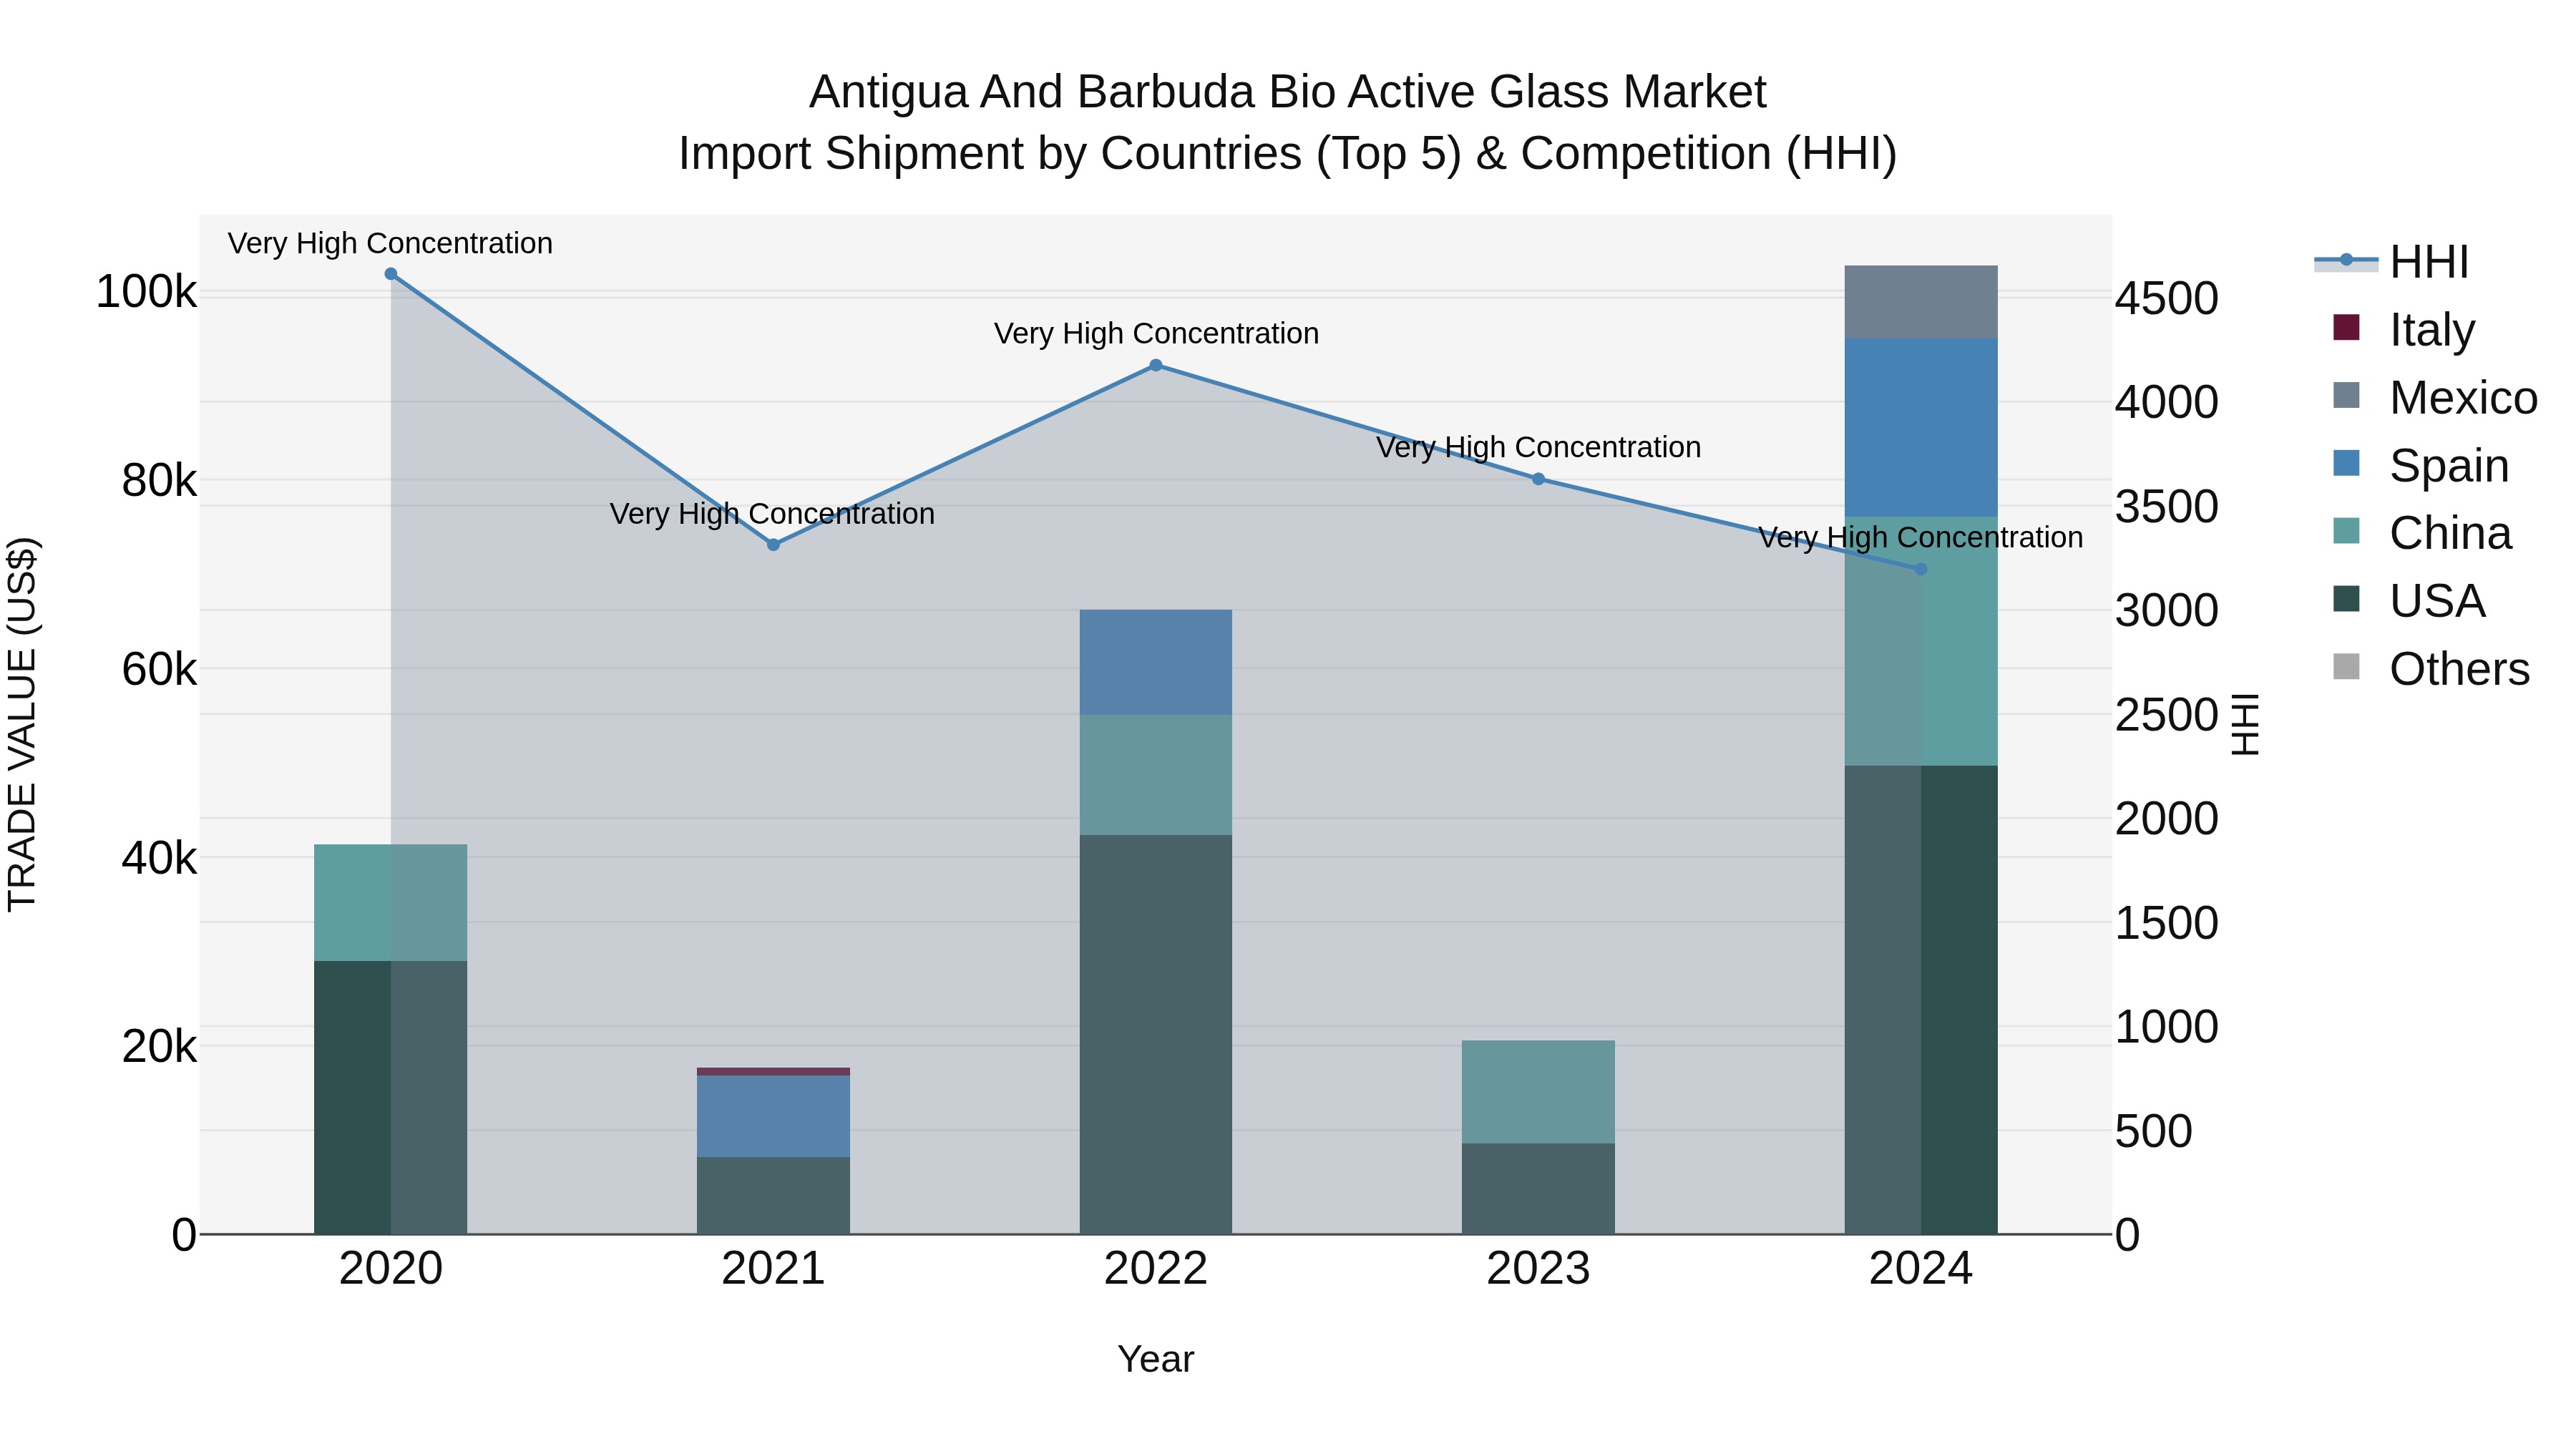Click the USA segment of 2022 bar
This screenshot has height=1449, width=2576.
click(1156, 1035)
